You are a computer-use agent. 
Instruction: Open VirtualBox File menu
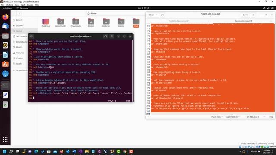[x=3, y=5]
